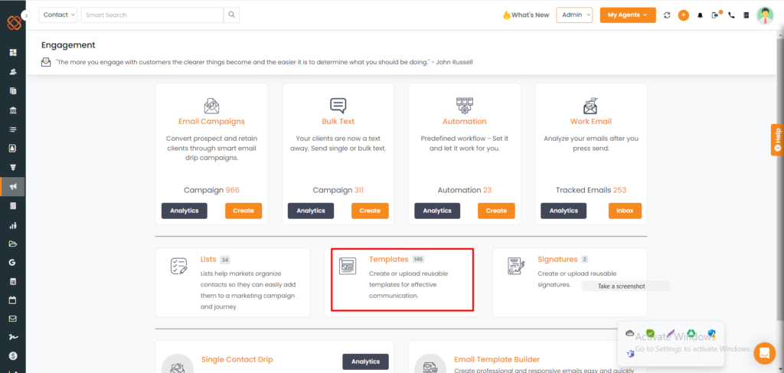Open Analytics for Work Email
The image size is (784, 373).
(x=563, y=211)
